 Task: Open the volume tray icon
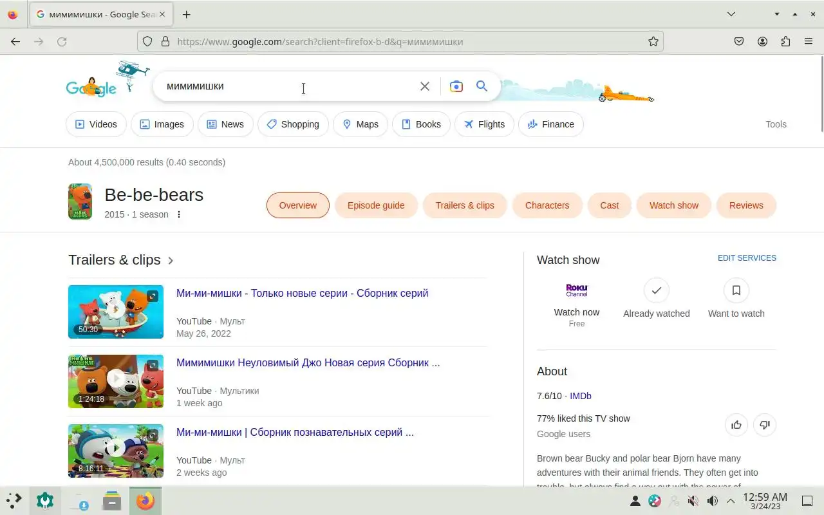[712, 501]
